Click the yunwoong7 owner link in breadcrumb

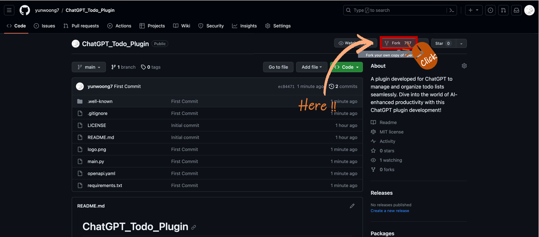point(47,10)
